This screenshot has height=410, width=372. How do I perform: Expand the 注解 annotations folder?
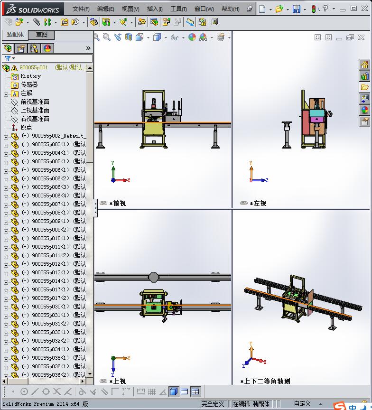pyautogui.click(x=6, y=94)
